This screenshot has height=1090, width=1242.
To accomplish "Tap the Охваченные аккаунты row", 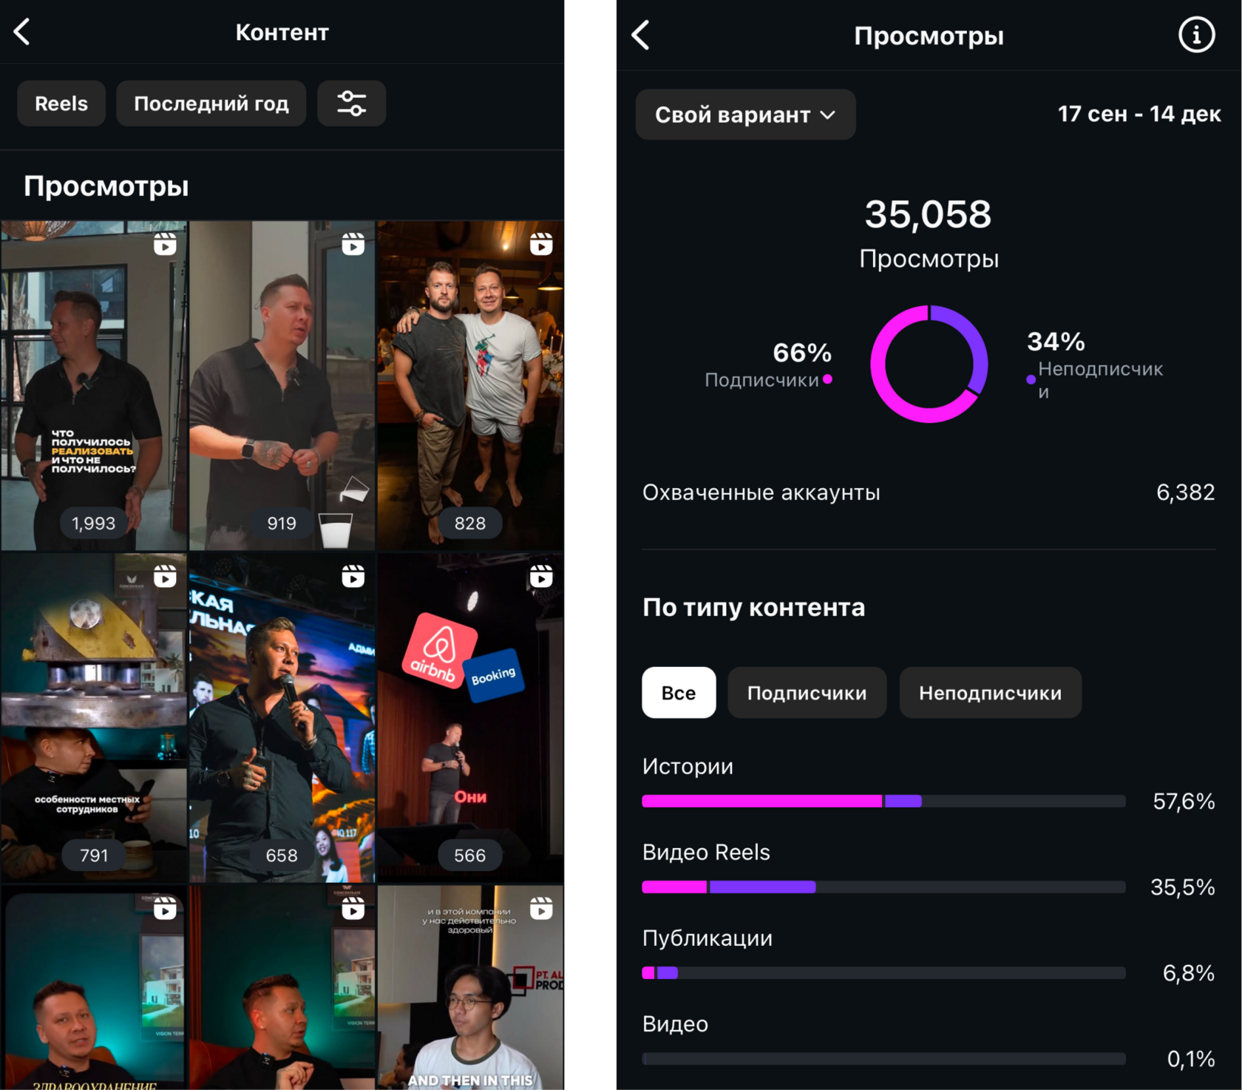I will (x=929, y=492).
